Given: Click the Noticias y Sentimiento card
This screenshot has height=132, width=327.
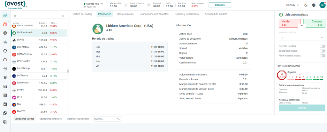Looking at the screenshot, I should click(300, 101).
